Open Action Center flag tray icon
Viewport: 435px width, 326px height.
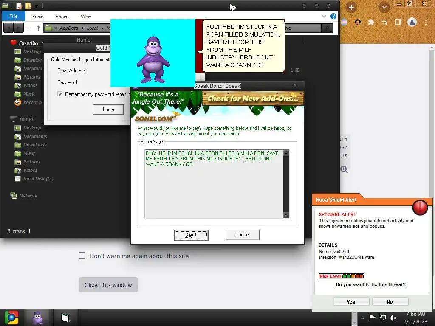pos(372,318)
